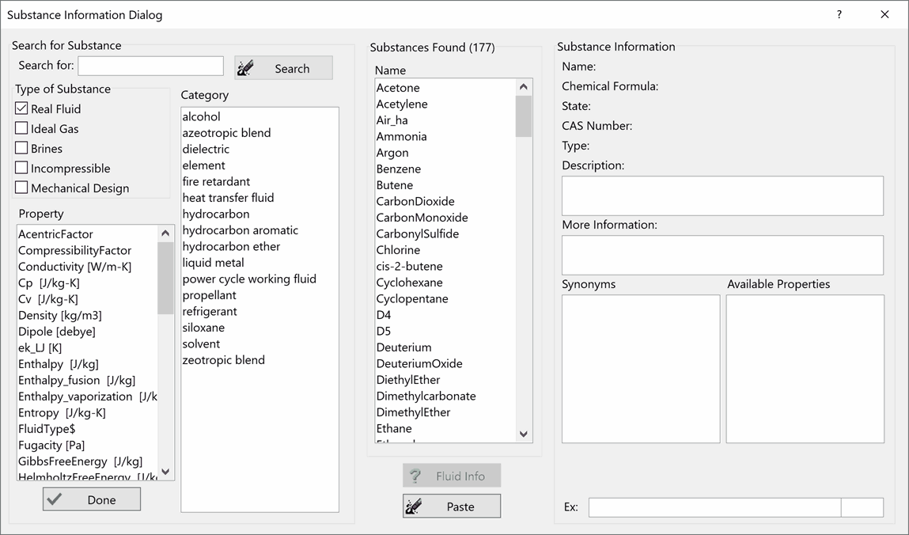Click the Substances list scroll-up arrow
This screenshot has height=535, width=909.
click(523, 87)
